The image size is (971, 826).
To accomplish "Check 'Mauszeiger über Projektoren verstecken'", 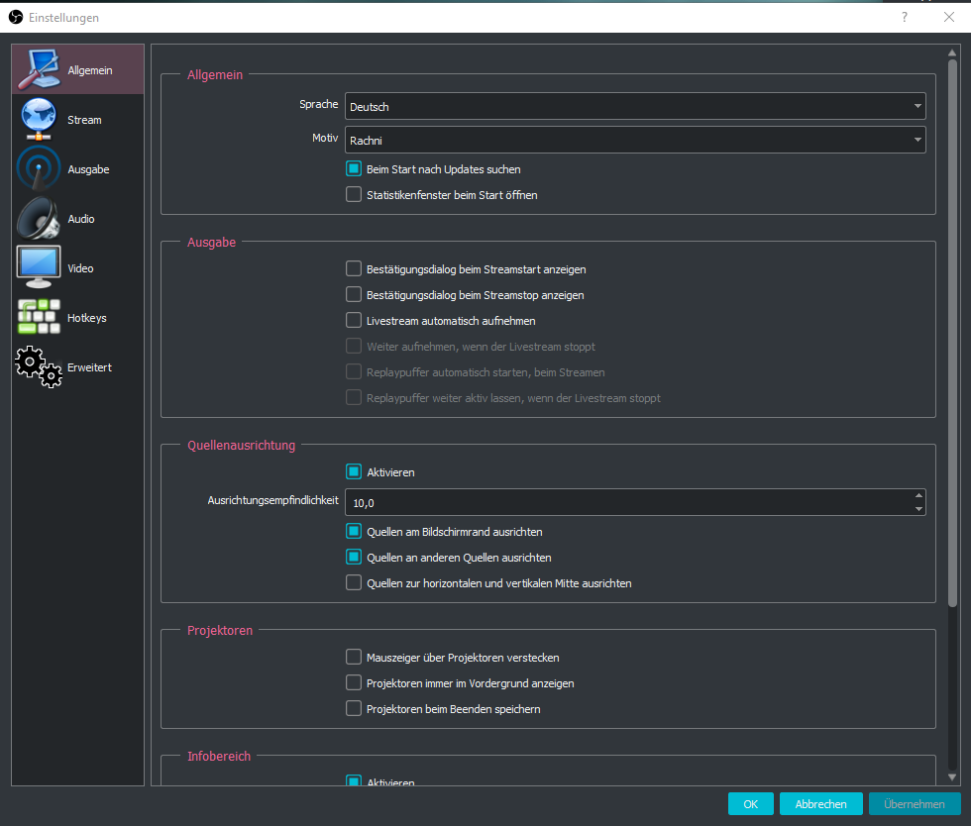I will [x=354, y=657].
